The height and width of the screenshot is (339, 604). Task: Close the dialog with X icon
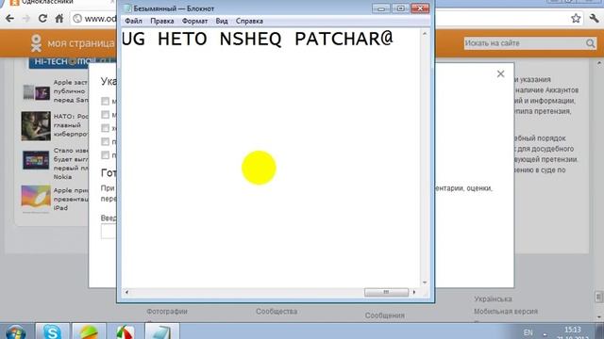click(x=500, y=73)
